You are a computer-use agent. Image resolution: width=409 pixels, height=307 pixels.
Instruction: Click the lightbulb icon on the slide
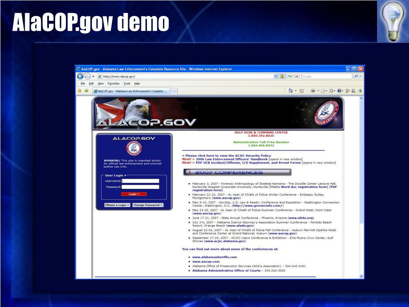[x=393, y=21]
